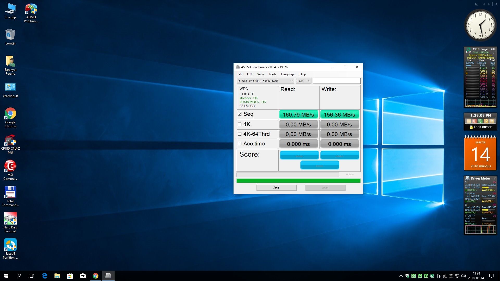Show hidden system tray icons chevron
Image resolution: width=500 pixels, height=281 pixels.
(401, 276)
